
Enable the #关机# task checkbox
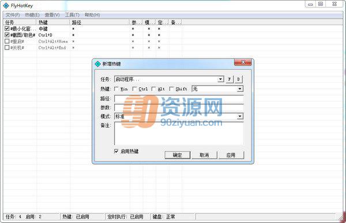click(7, 48)
